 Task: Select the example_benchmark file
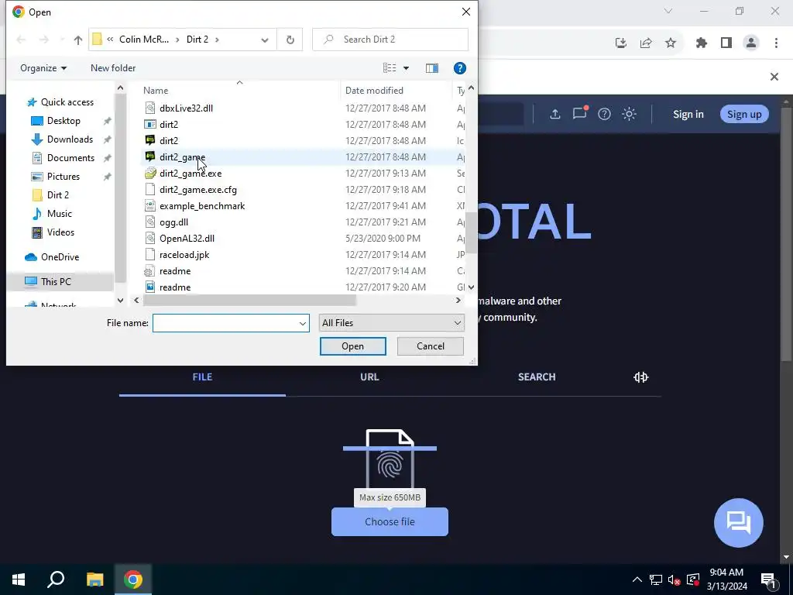pos(202,206)
